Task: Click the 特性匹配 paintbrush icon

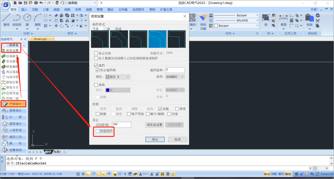Action: (x=203, y=18)
